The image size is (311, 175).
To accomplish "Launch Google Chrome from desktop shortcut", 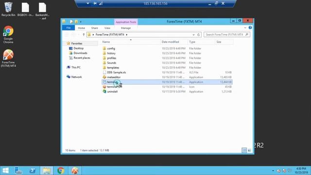I will (8, 35).
